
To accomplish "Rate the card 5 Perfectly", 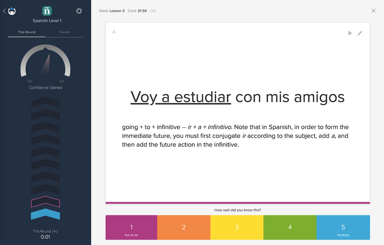I will click(x=343, y=227).
